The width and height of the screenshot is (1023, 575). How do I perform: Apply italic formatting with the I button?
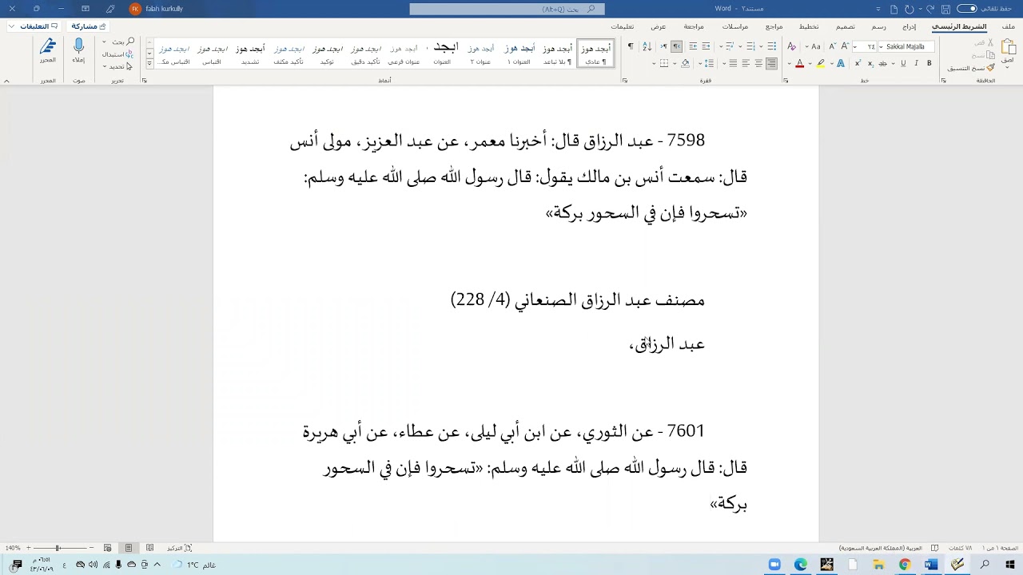click(916, 63)
